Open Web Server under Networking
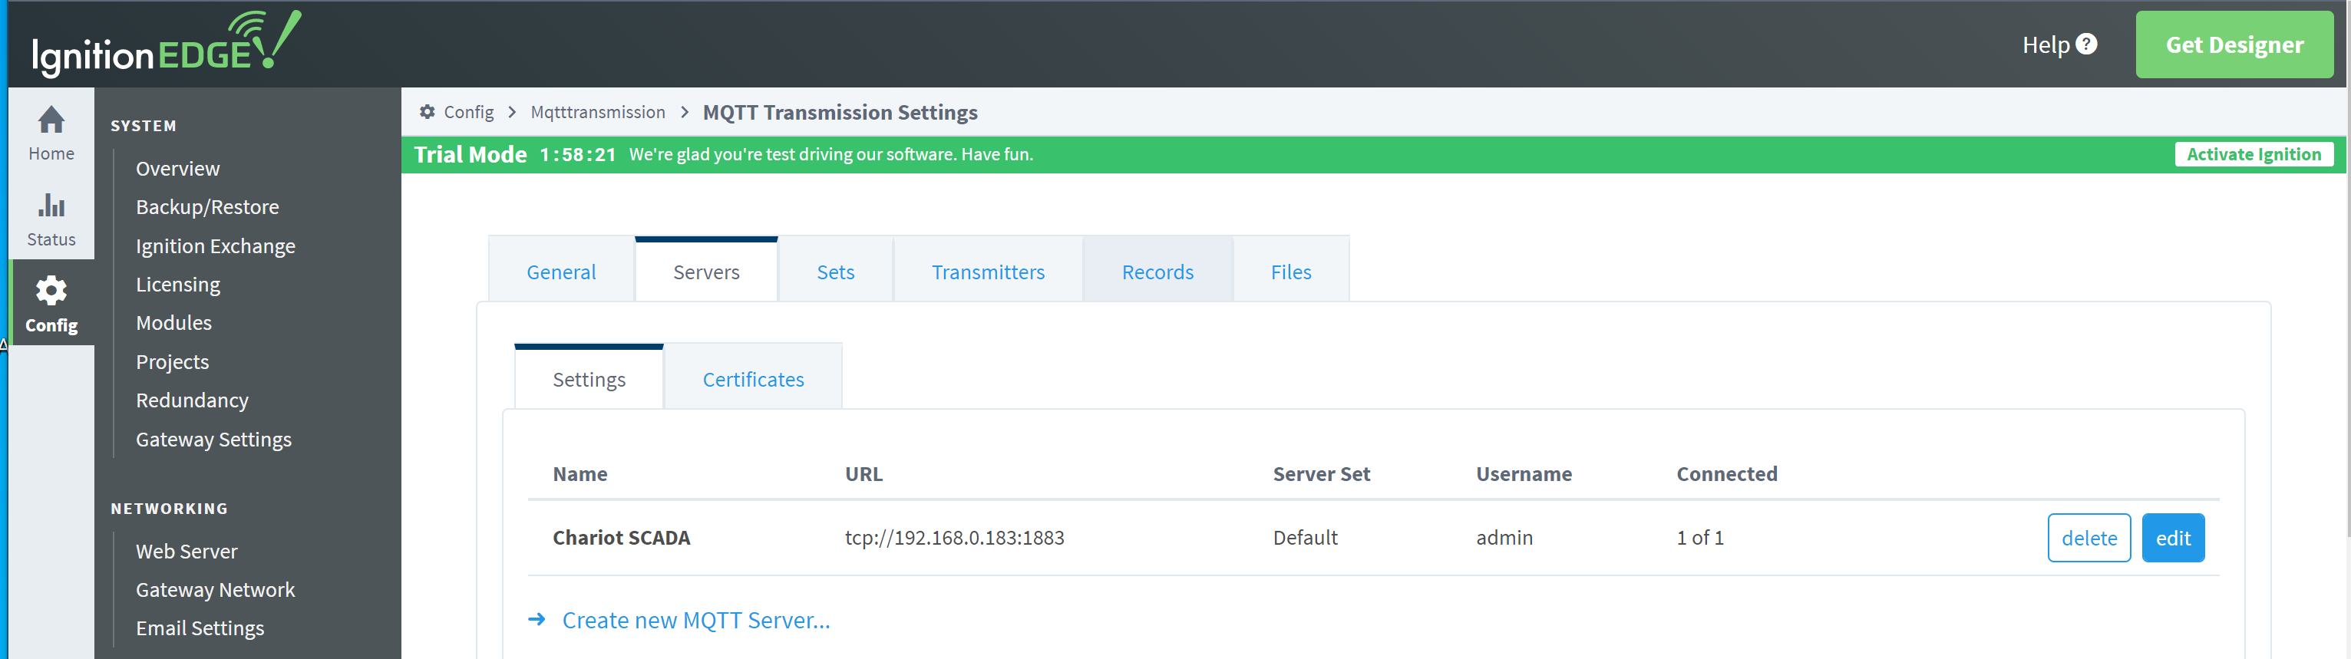2351x659 pixels. (187, 552)
